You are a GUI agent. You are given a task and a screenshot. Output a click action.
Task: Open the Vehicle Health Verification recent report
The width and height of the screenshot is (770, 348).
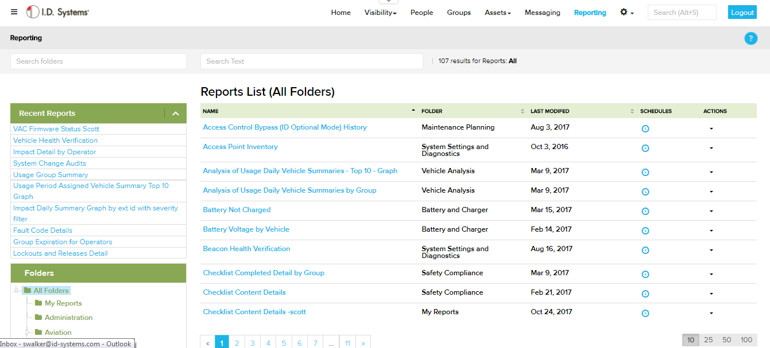(55, 140)
